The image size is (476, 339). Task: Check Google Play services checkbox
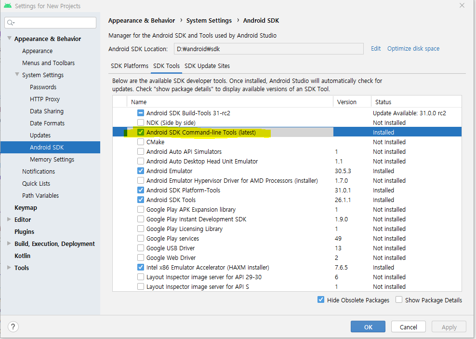click(141, 238)
